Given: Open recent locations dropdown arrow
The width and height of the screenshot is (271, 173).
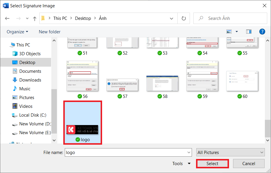Looking at the screenshot, I should tap(27, 18).
